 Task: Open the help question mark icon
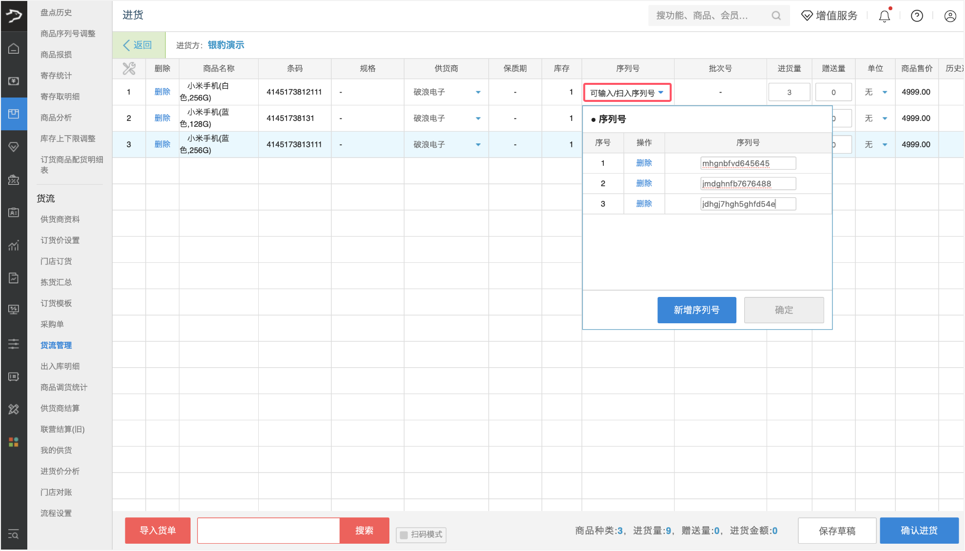point(917,16)
